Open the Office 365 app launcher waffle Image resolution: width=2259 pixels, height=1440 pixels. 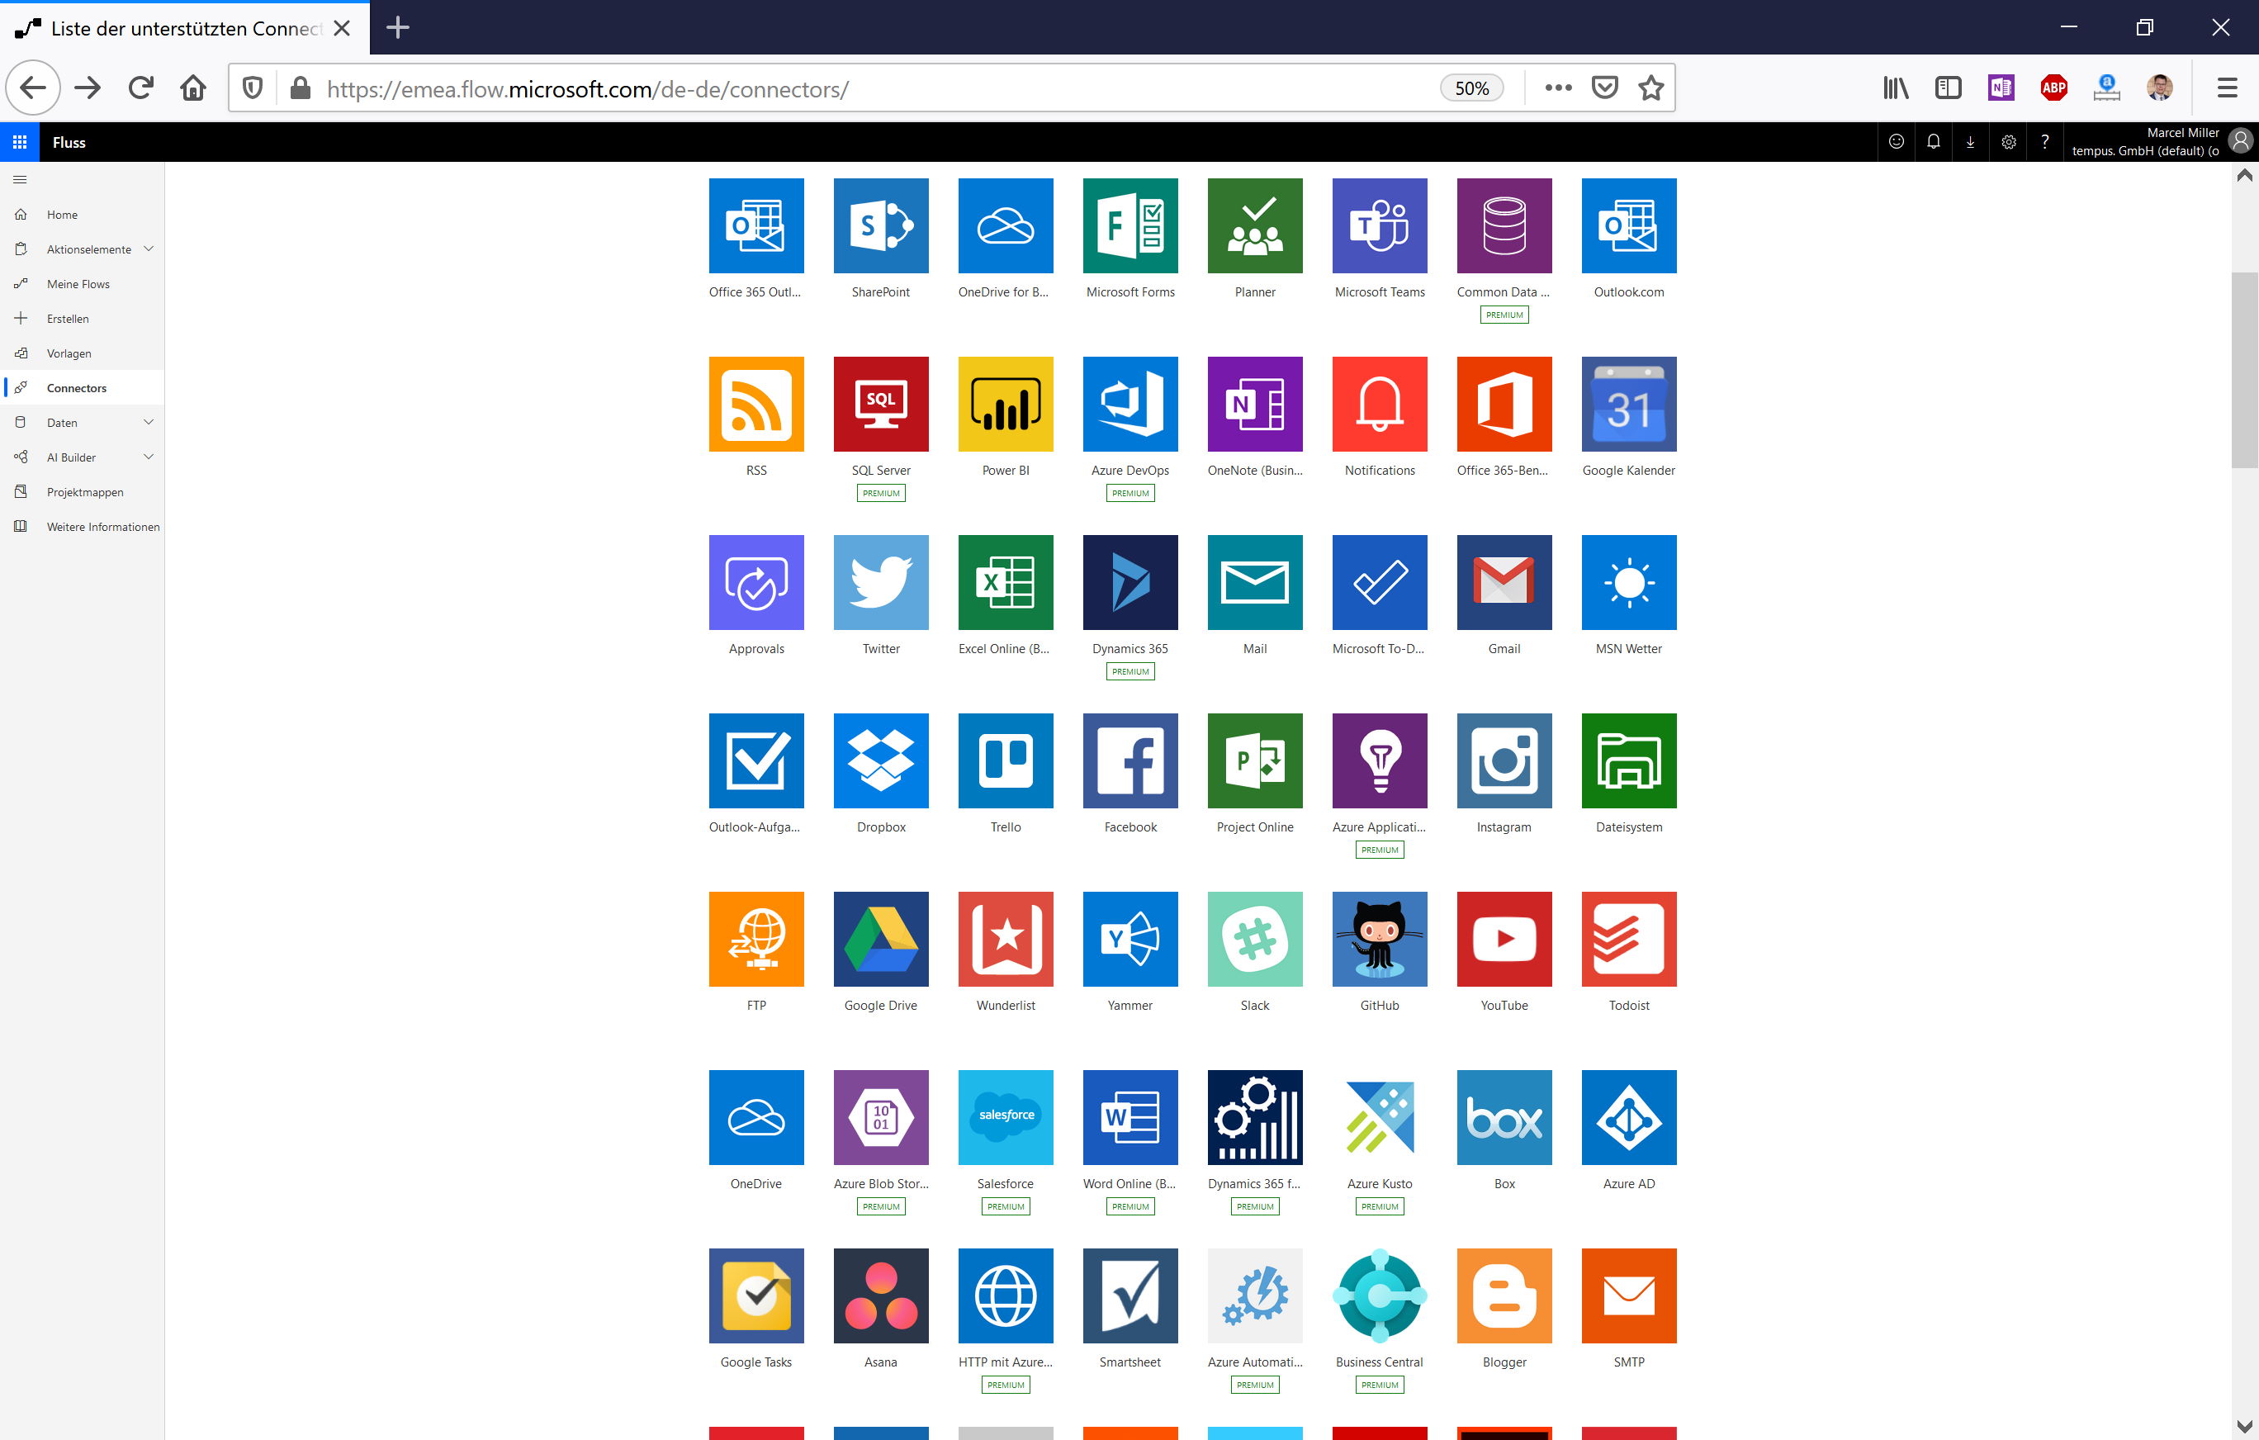(20, 142)
